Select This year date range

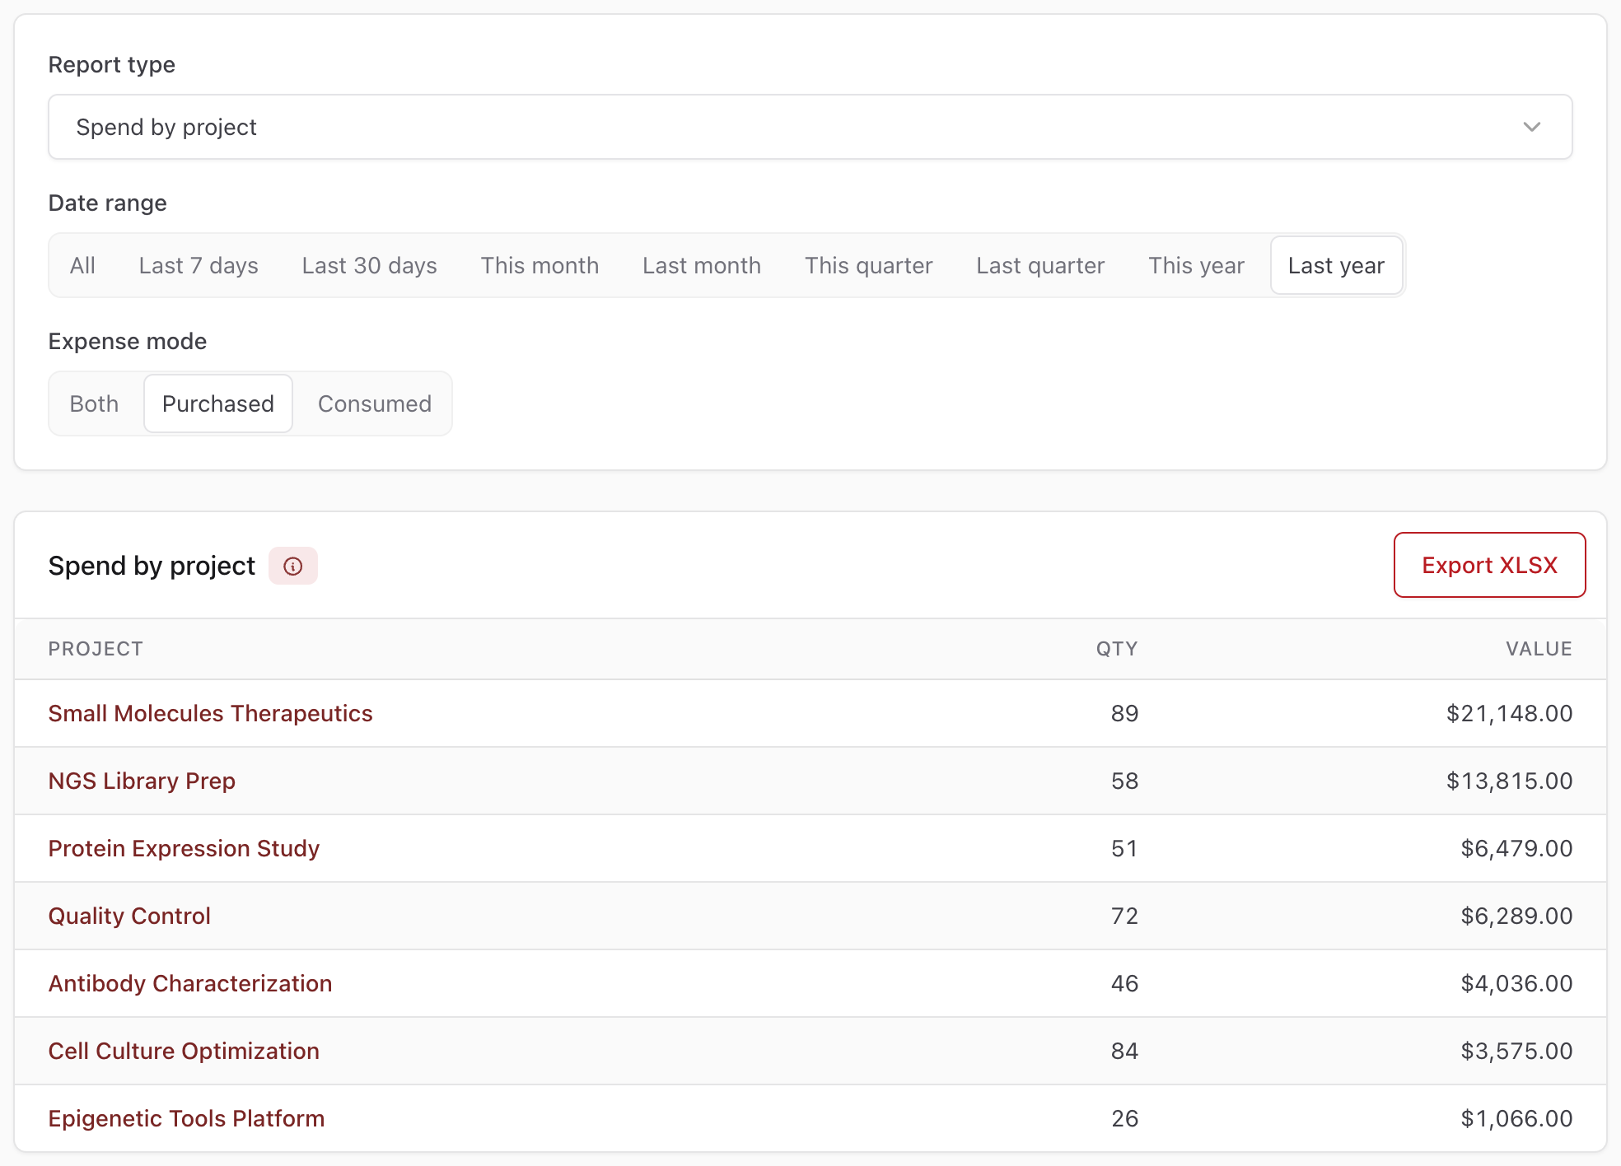[1196, 265]
